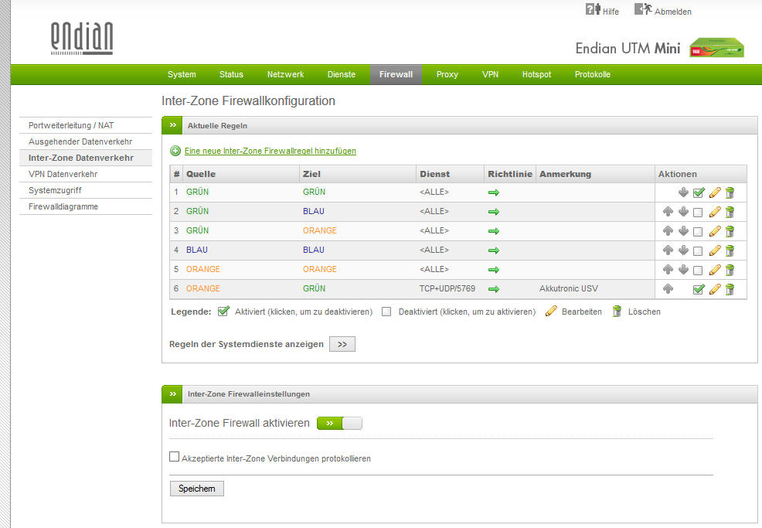Open the VPN menu tab
Image resolution: width=762 pixels, height=528 pixels.
[490, 74]
